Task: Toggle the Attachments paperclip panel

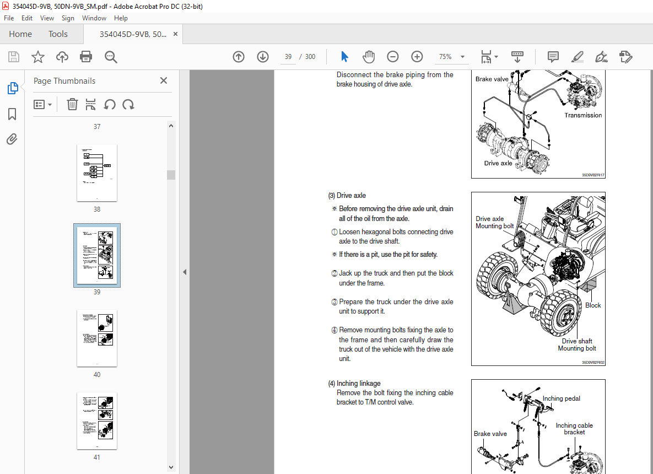Action: [12, 139]
